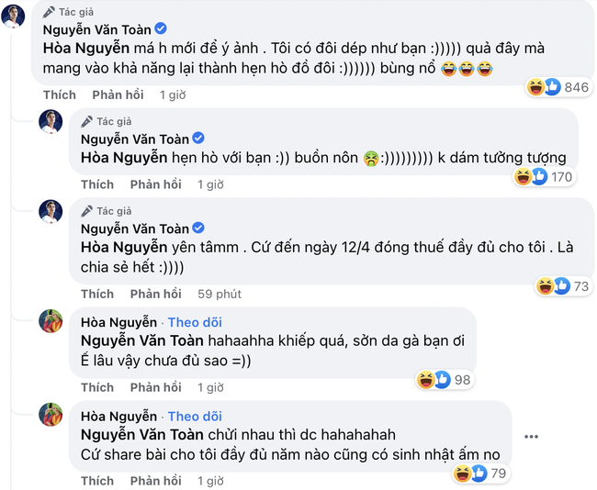The height and width of the screenshot is (490, 597).
Task: Click the reaction icons showing 98
Action: click(445, 379)
